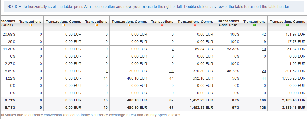Open the 42 transactions link
Viewport: 308px width, 119px height.
pos(264,34)
